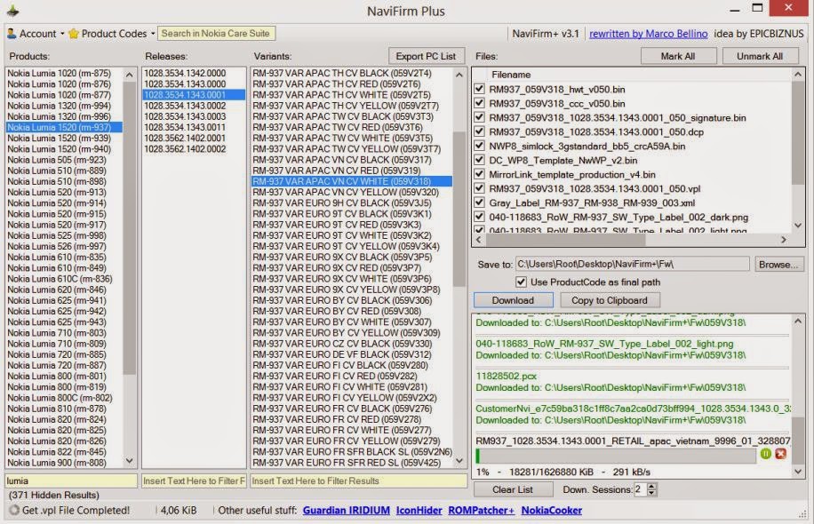
Task: Click Search in Nokia Care Suite box
Action: (216, 33)
